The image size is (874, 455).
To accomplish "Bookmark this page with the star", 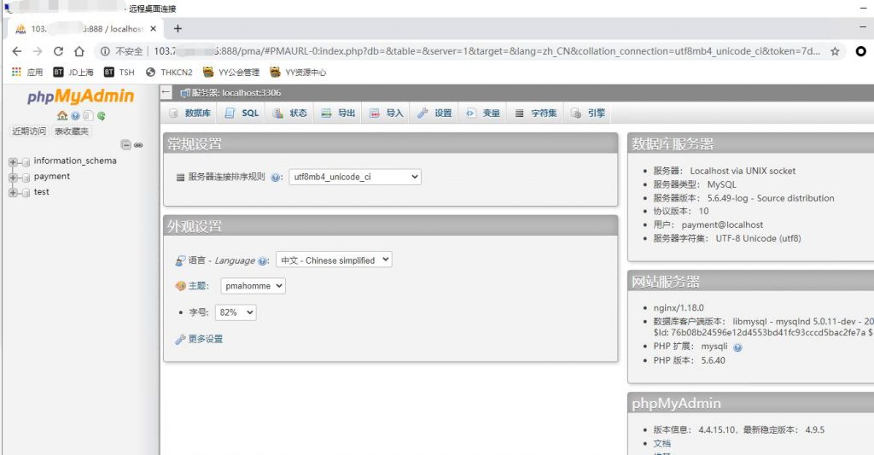I will coord(835,51).
